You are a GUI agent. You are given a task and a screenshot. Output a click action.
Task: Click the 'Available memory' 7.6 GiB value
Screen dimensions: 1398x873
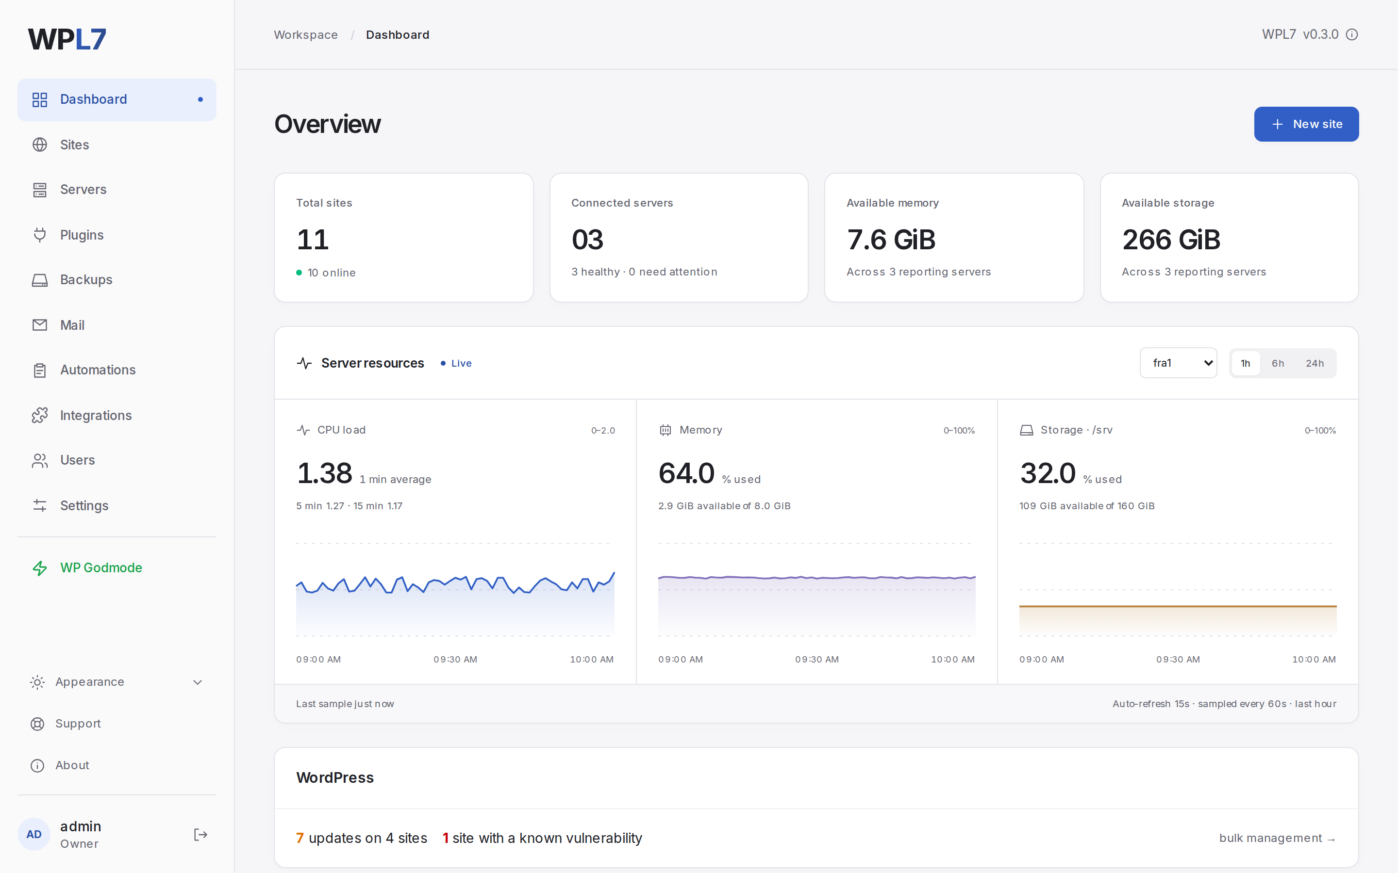tap(891, 240)
